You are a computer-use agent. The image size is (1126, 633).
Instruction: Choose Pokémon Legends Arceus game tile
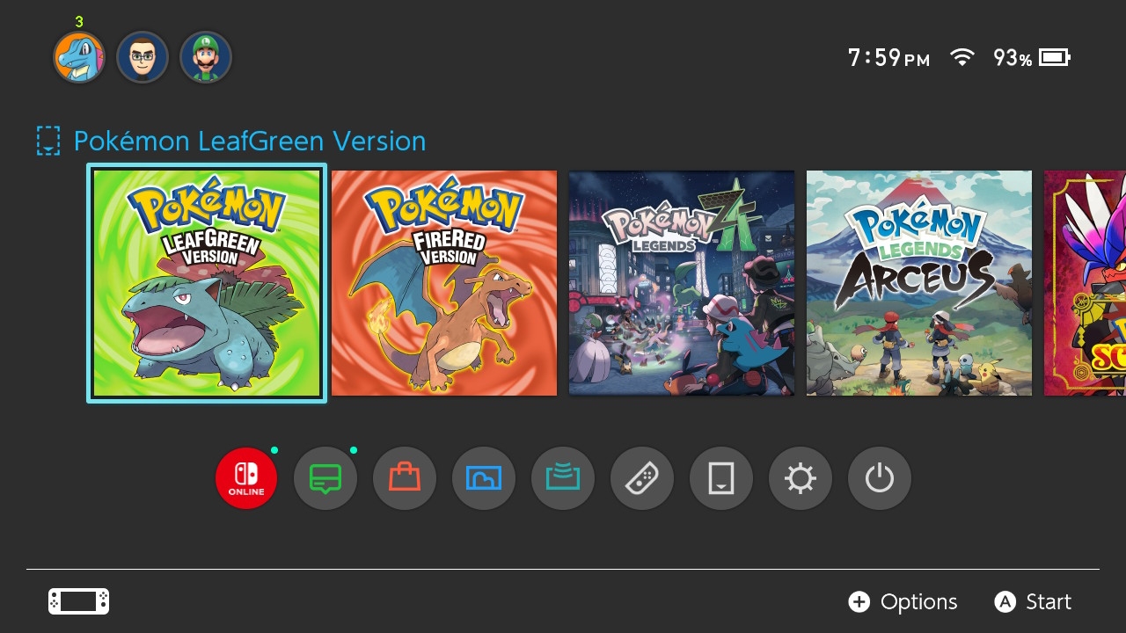[x=919, y=283]
